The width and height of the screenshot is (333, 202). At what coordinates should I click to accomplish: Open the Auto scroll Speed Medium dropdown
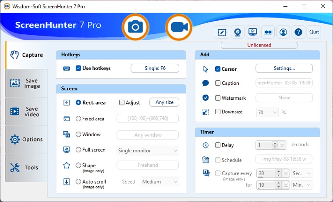tap(160, 181)
